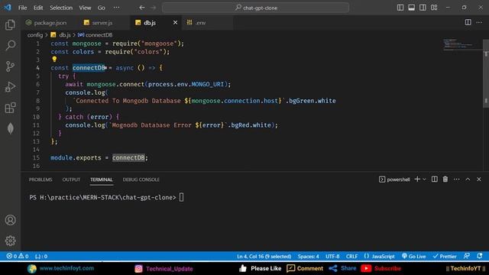Open terminal panel more actions ellipsis
489x275 pixels.
click(x=457, y=180)
